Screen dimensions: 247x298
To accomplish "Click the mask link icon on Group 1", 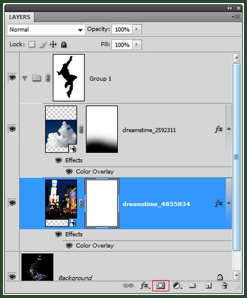I will (x=48, y=78).
